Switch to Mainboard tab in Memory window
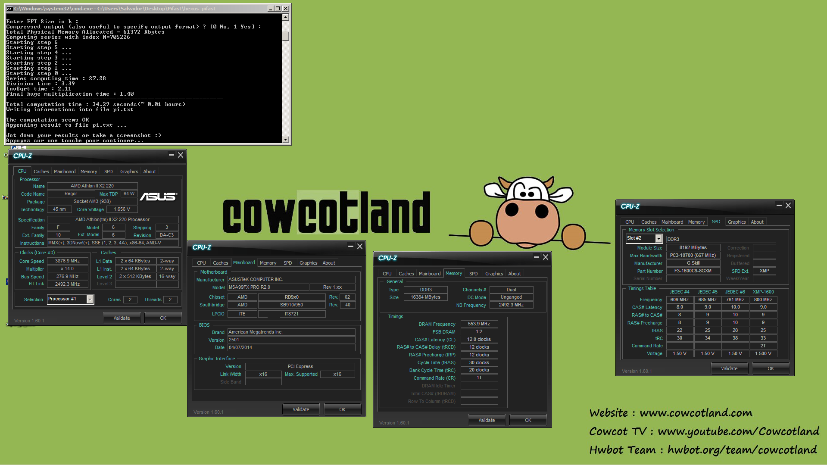The height and width of the screenshot is (465, 827). tap(430, 274)
